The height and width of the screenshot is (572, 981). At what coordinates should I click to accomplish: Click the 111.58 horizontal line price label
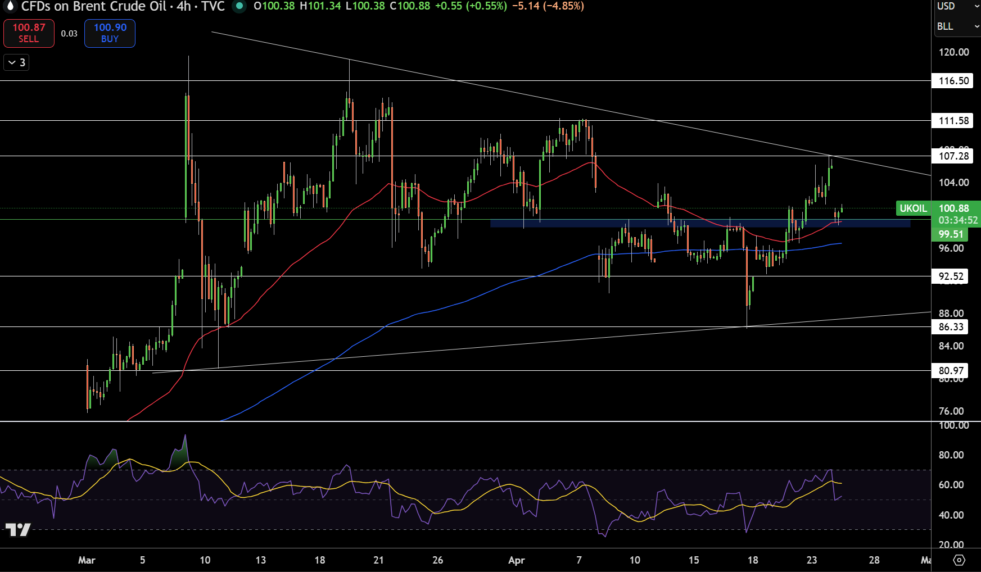pos(952,121)
